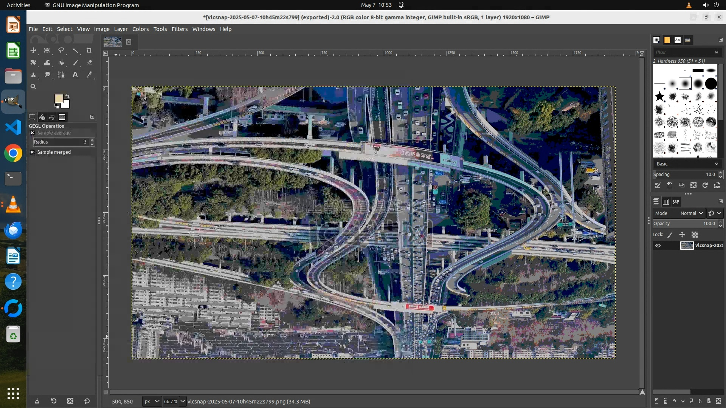
Task: Select the Color Picker tool
Action: [x=89, y=75]
